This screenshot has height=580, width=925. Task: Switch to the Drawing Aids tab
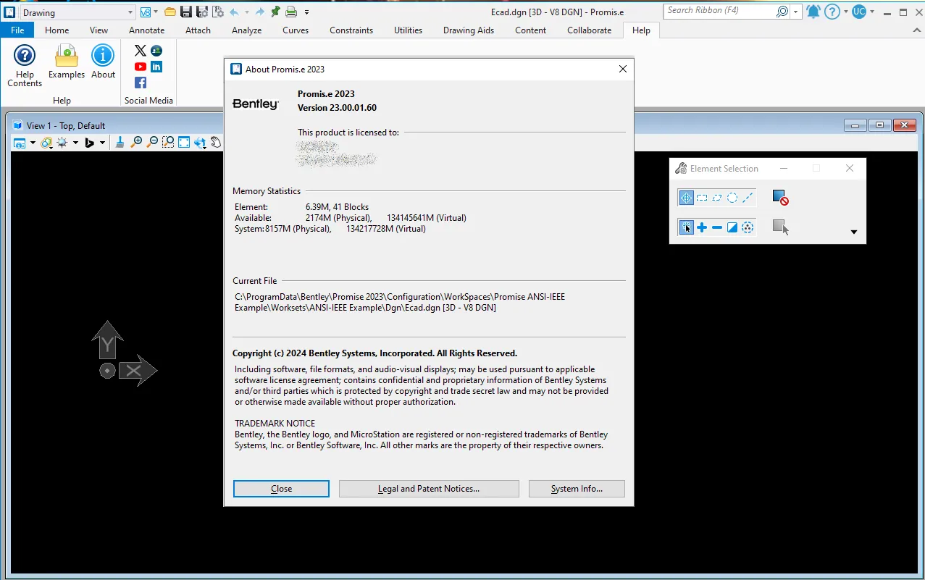click(469, 30)
